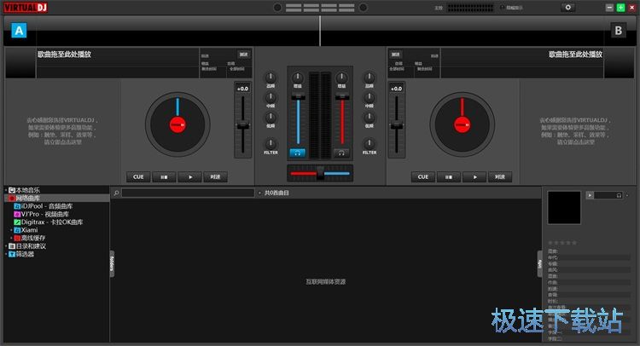
Task: Pause deck A playback
Action: pyautogui.click(x=164, y=177)
